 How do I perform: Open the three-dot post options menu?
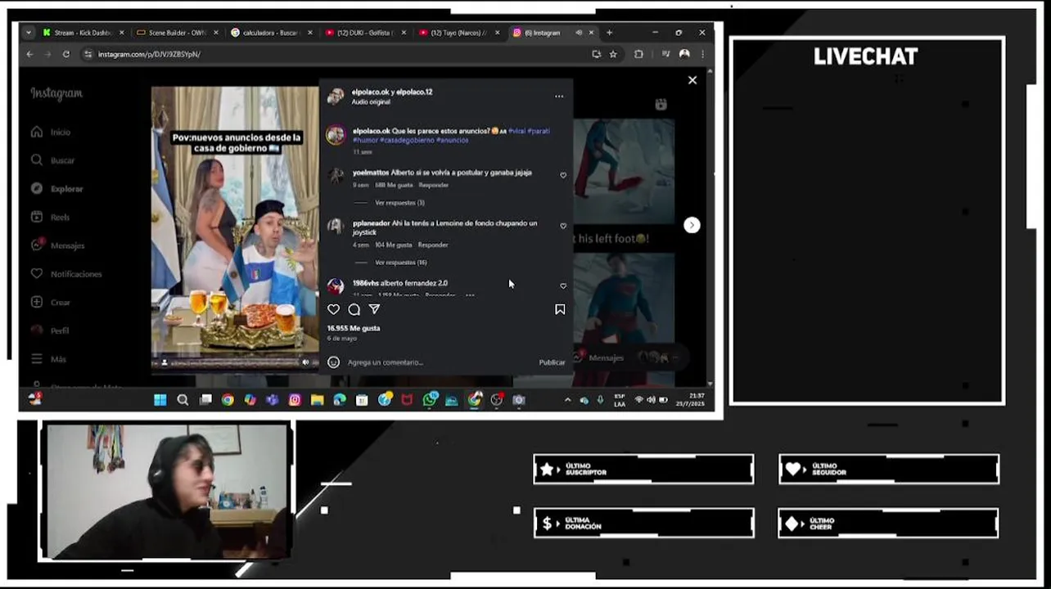[x=559, y=97]
